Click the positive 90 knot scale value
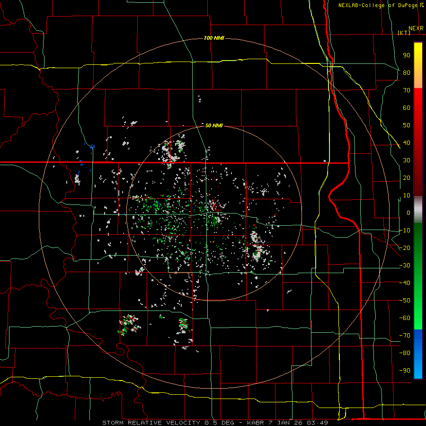Viewport: 426px width, 426px height. tap(407, 55)
